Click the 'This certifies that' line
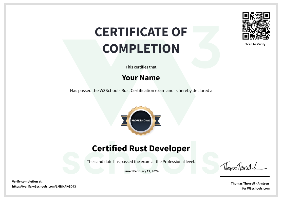The width and height of the screenshot is (282, 200). [x=141, y=67]
